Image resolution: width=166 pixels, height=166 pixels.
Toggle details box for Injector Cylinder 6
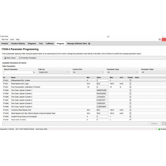(130, 107)
